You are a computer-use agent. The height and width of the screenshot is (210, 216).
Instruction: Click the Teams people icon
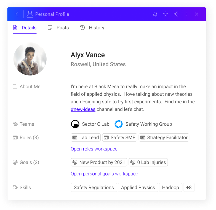(15, 124)
